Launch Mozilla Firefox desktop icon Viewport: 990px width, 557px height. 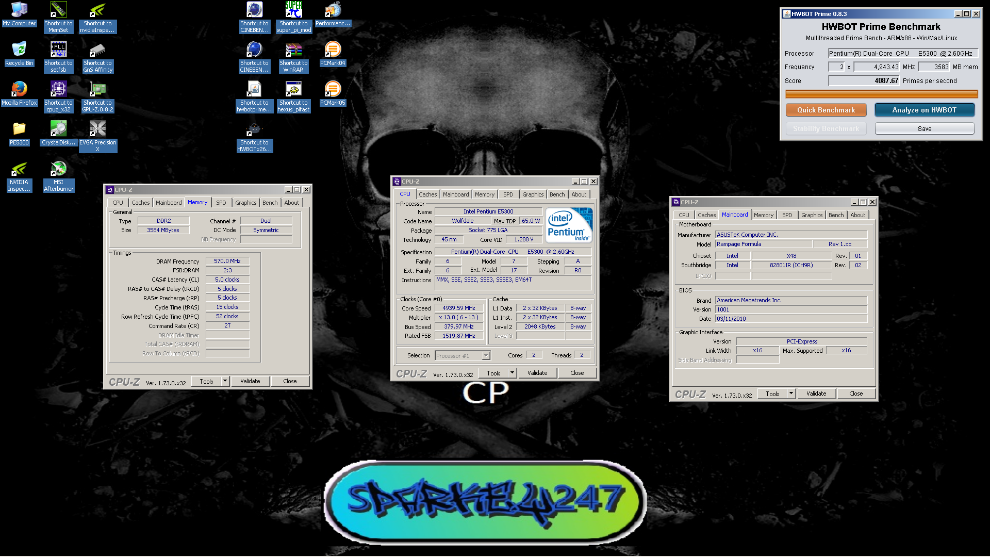[19, 94]
